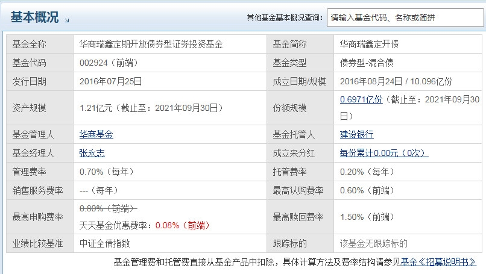Select the 托管费率 row label
The height and width of the screenshot is (274, 486).
pos(289,172)
